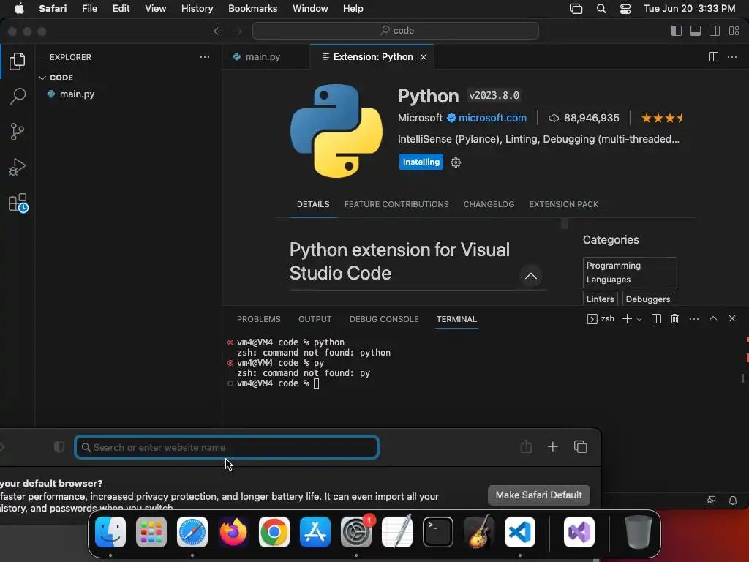Open the File menu

(x=89, y=9)
